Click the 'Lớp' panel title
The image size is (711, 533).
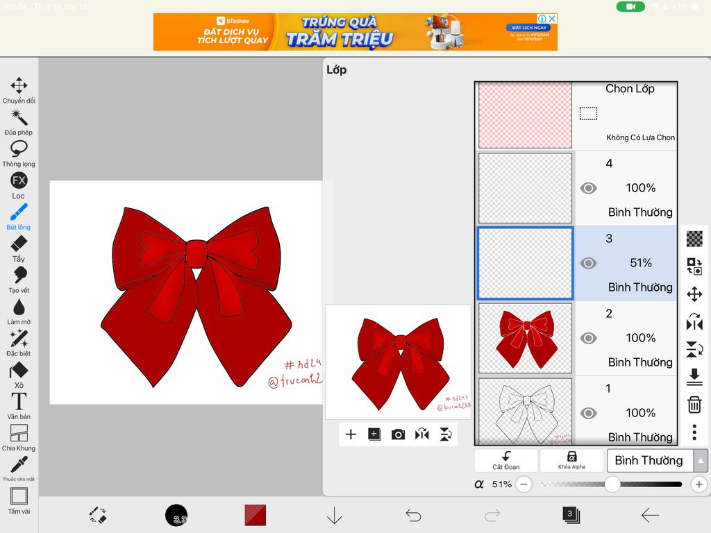(x=337, y=70)
